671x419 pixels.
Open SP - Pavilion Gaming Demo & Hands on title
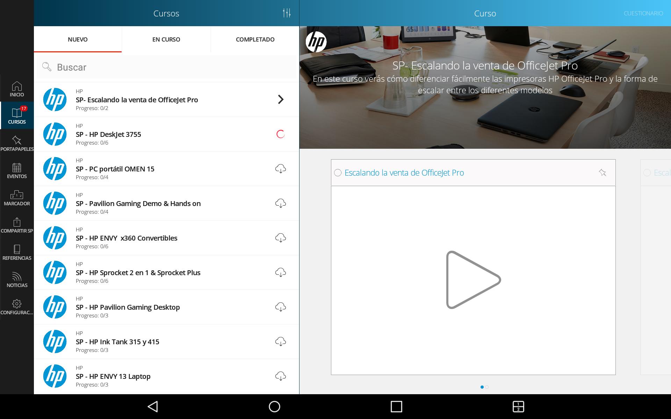138,204
